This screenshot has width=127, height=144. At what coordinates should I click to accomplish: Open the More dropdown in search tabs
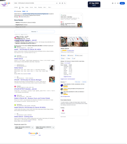[x=45, y=7]
